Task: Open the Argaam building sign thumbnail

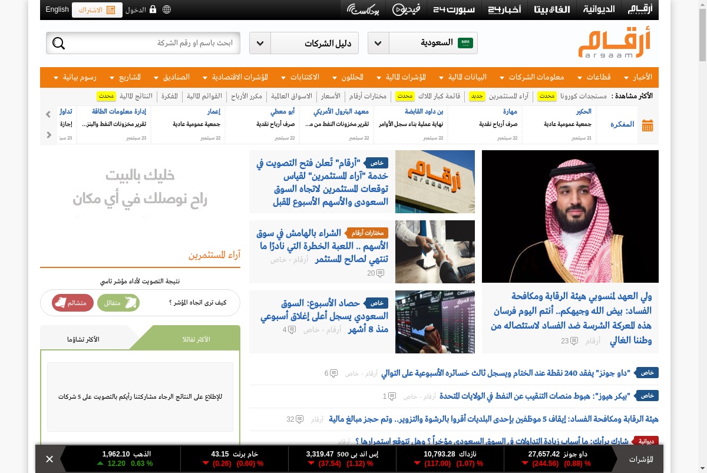Action: pos(435,181)
